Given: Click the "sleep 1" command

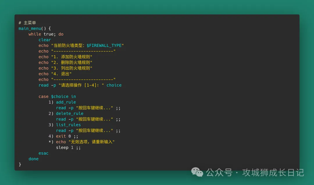Looking at the screenshot, I should 65,148.
